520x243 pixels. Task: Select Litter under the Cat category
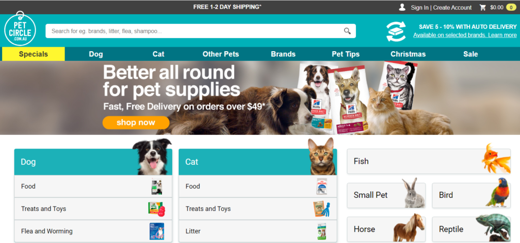257,231
